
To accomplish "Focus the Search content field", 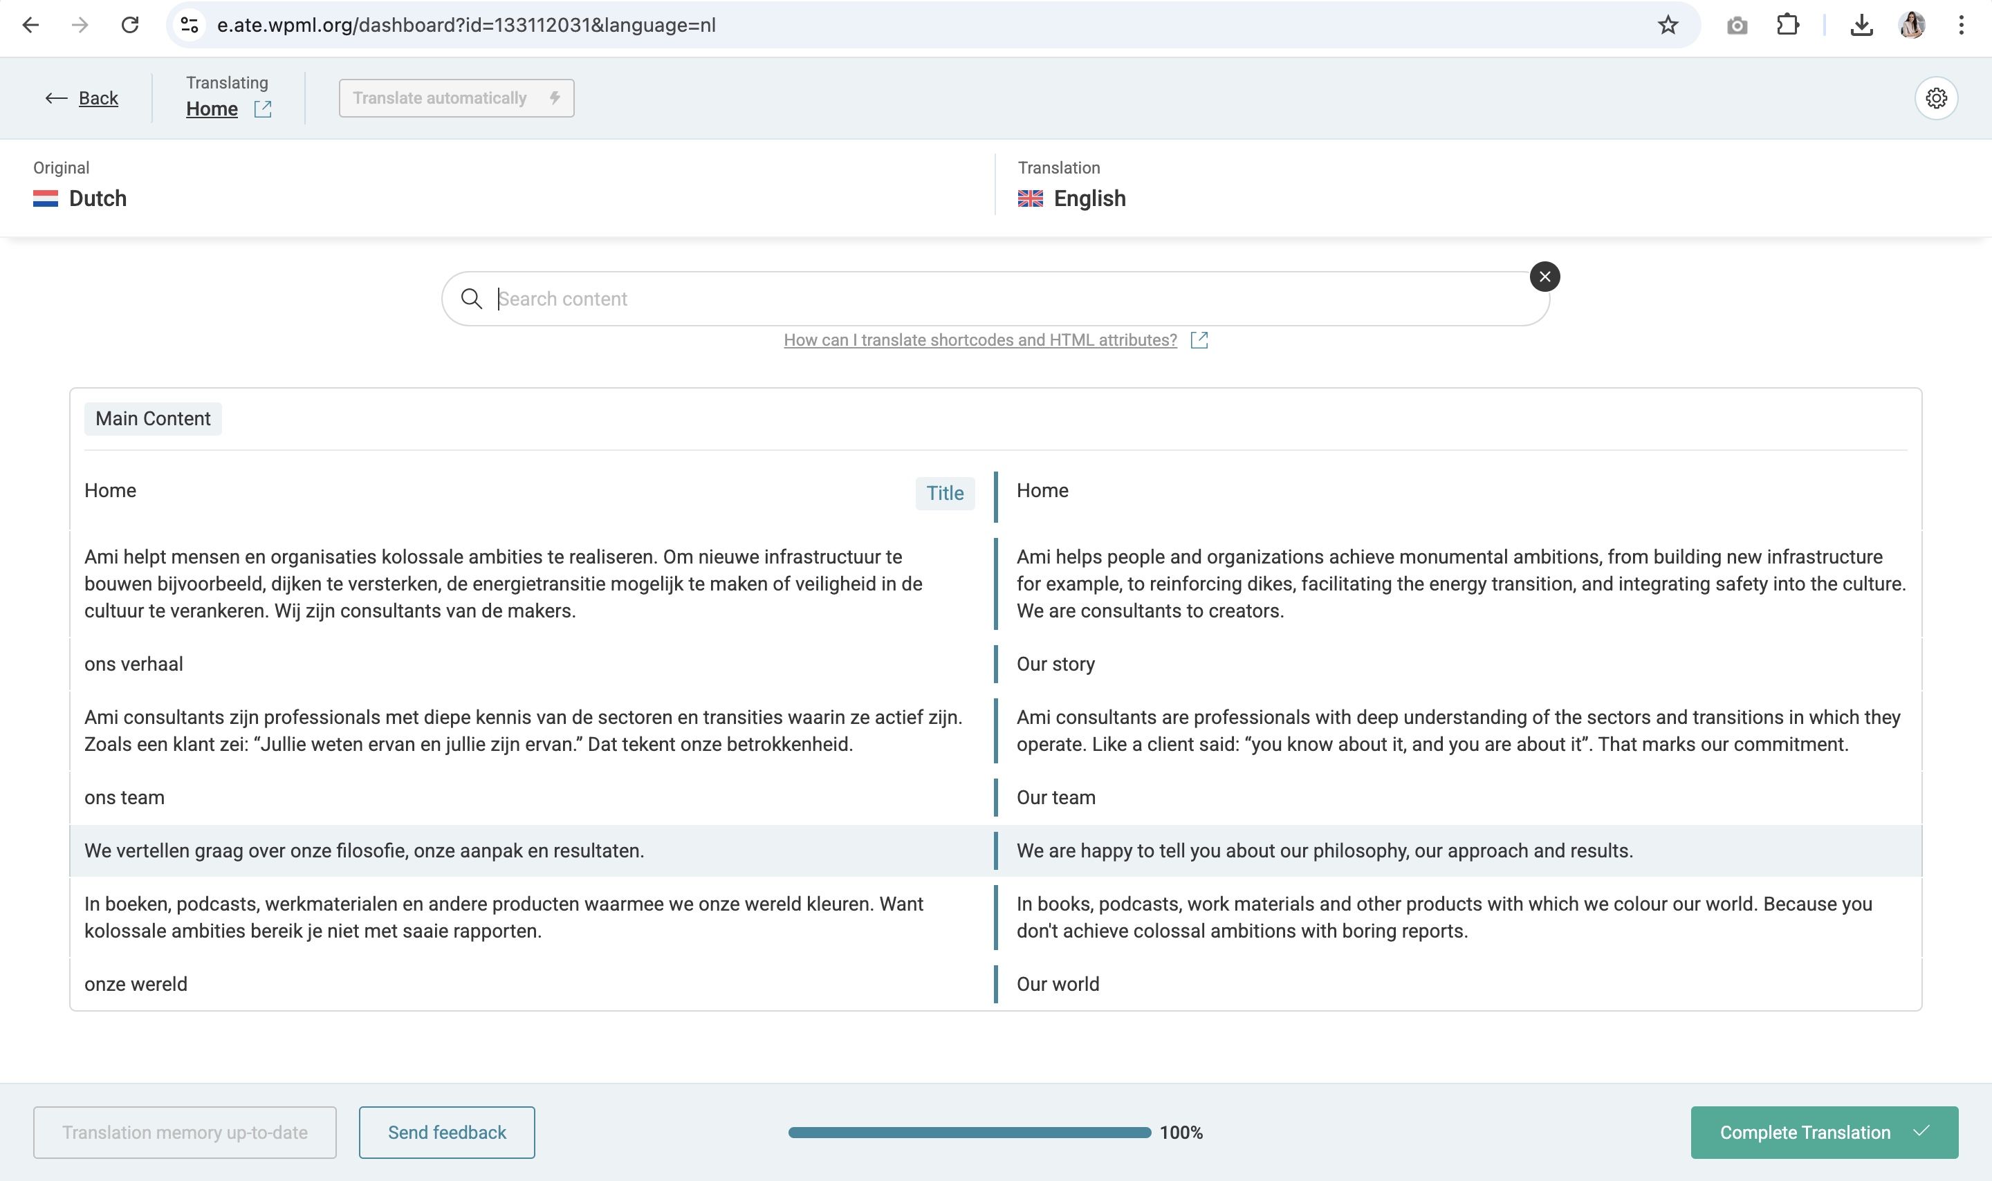I will pos(995,299).
